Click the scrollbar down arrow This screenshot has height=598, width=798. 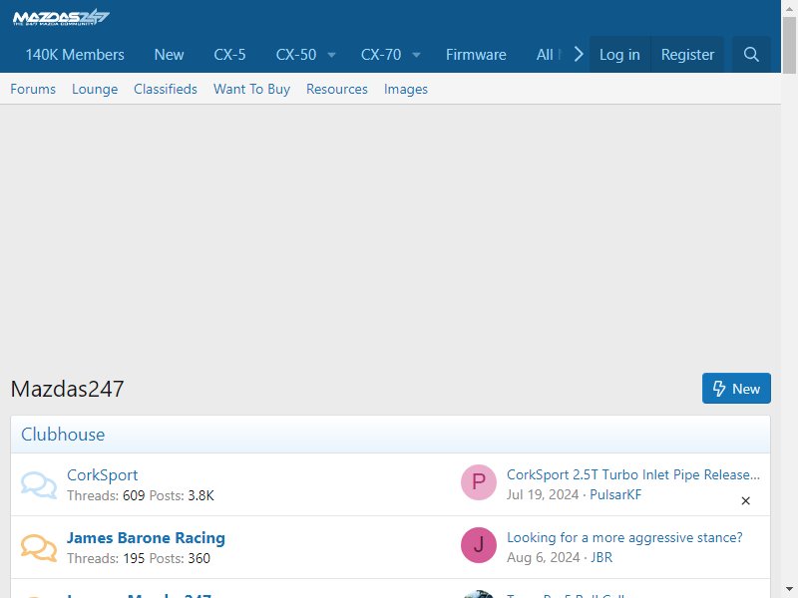[x=789, y=589]
